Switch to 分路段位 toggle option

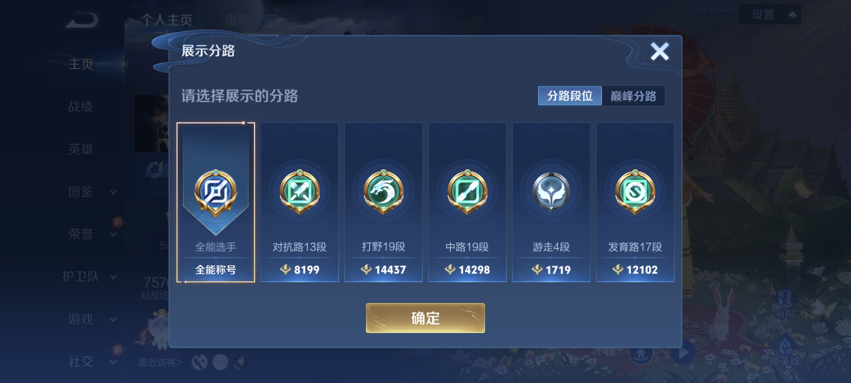coord(570,96)
